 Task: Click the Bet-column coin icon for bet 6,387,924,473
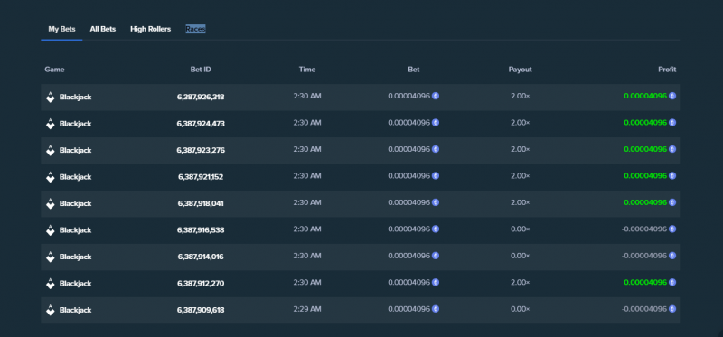(436, 123)
